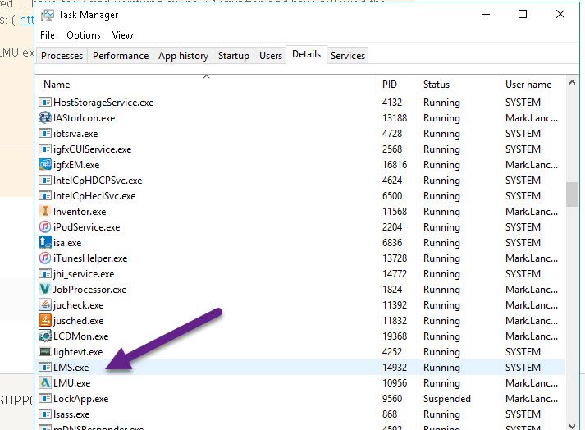Click PID value 13188

tap(395, 118)
